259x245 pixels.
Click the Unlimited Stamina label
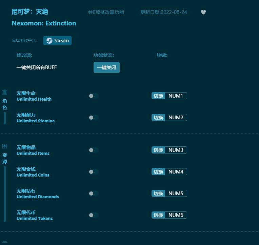(36, 121)
